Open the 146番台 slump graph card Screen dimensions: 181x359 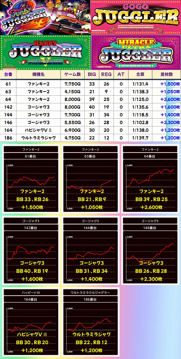coord(150,251)
